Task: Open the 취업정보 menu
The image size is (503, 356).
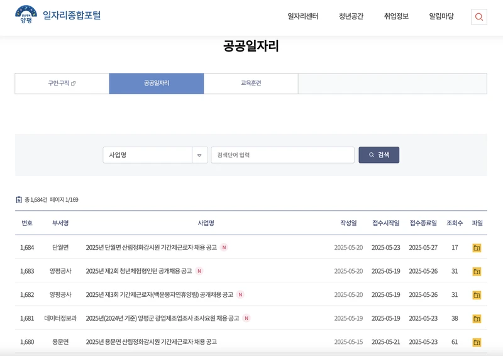Action: pos(396,16)
